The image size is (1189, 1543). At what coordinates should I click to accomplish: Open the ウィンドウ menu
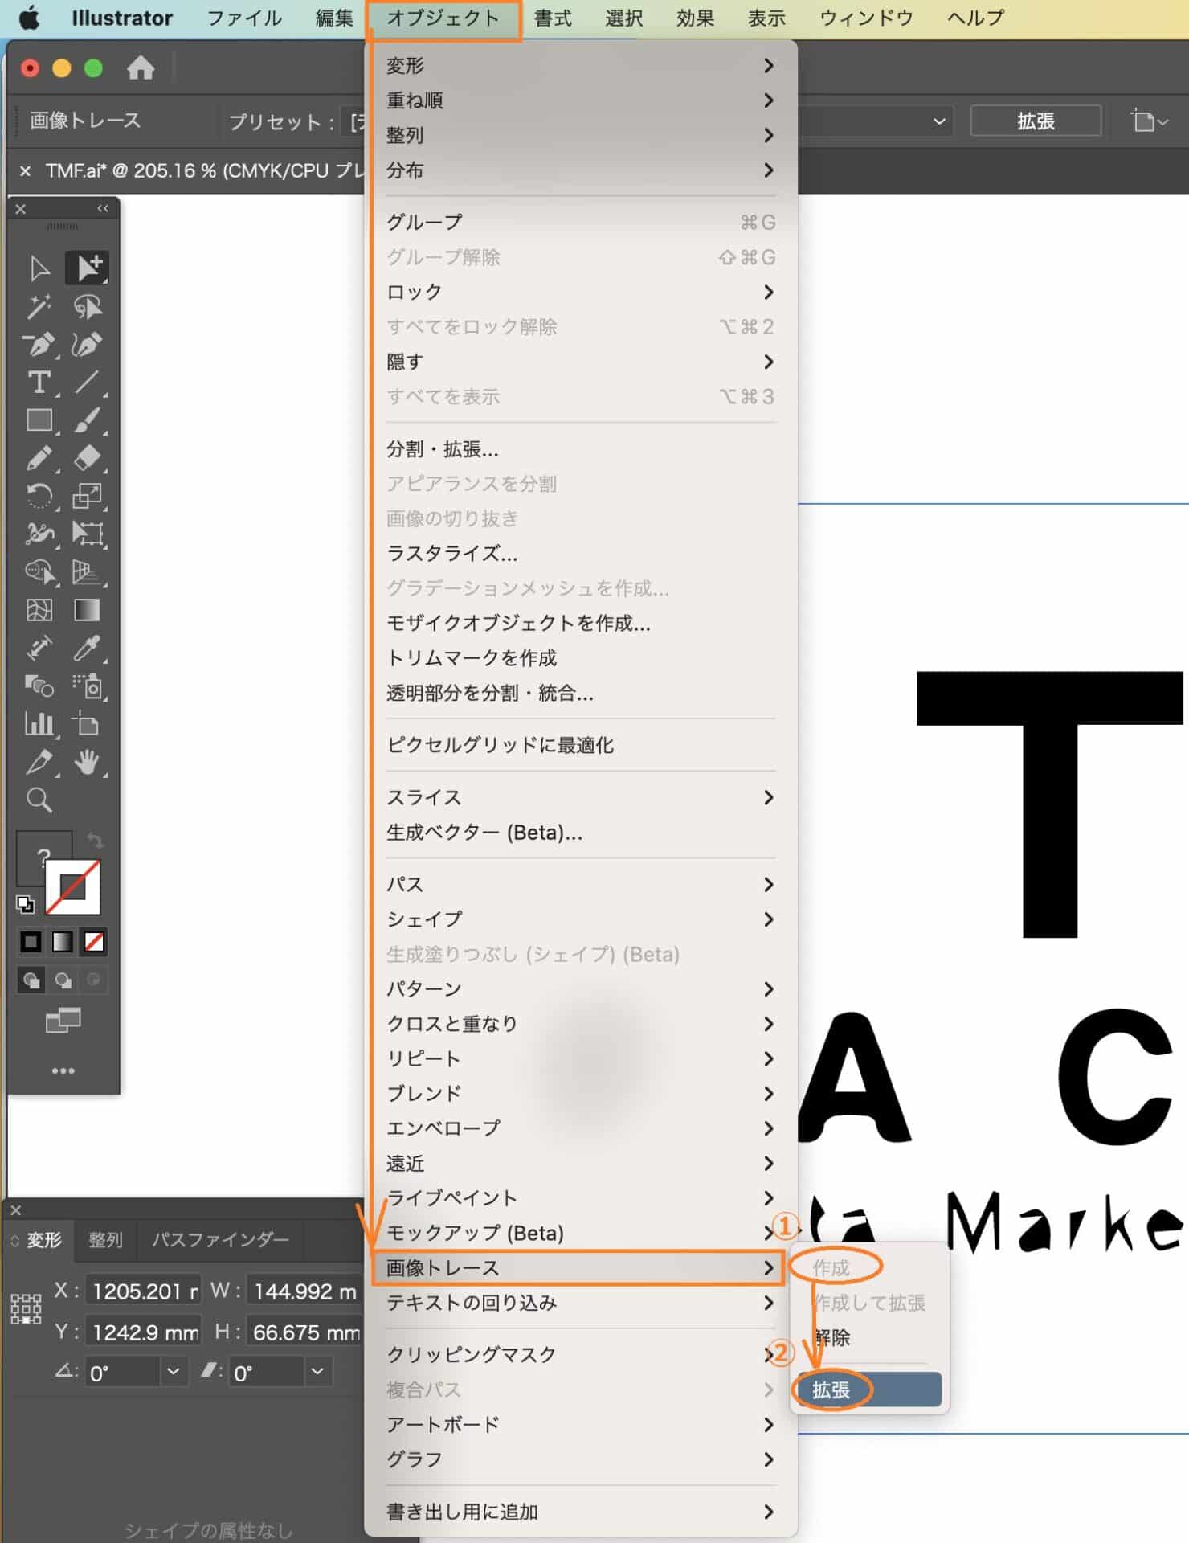click(x=866, y=18)
